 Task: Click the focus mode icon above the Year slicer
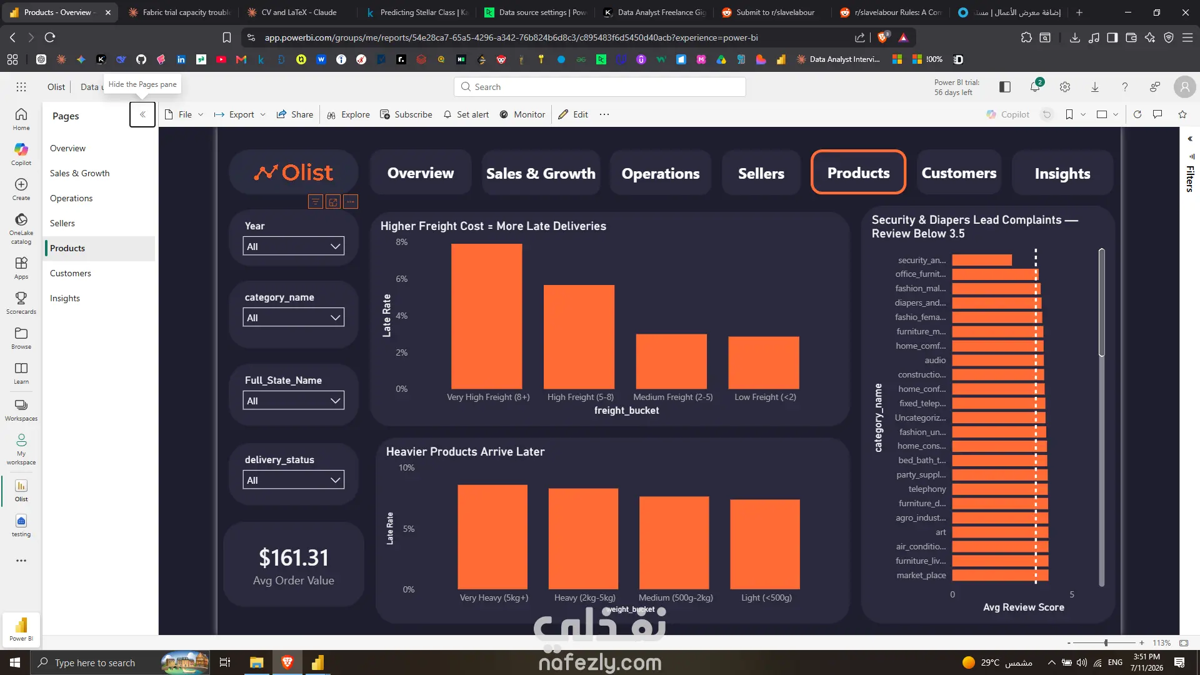[x=333, y=202]
